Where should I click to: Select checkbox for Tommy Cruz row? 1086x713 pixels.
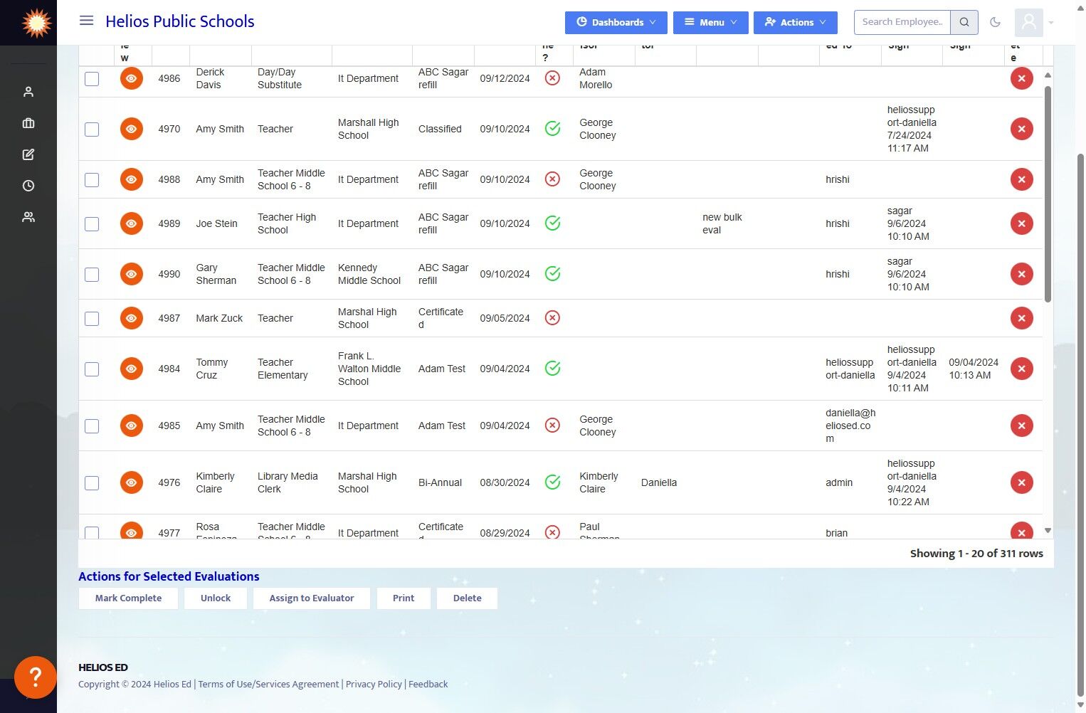pyautogui.click(x=92, y=369)
